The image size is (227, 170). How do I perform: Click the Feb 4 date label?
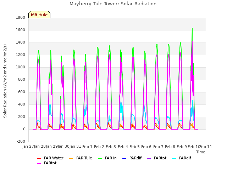pos(123,147)
